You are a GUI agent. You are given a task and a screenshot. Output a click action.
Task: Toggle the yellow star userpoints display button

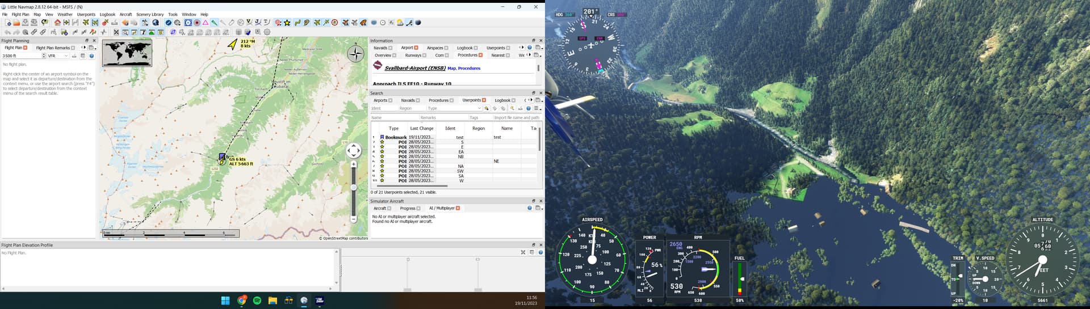pos(287,23)
